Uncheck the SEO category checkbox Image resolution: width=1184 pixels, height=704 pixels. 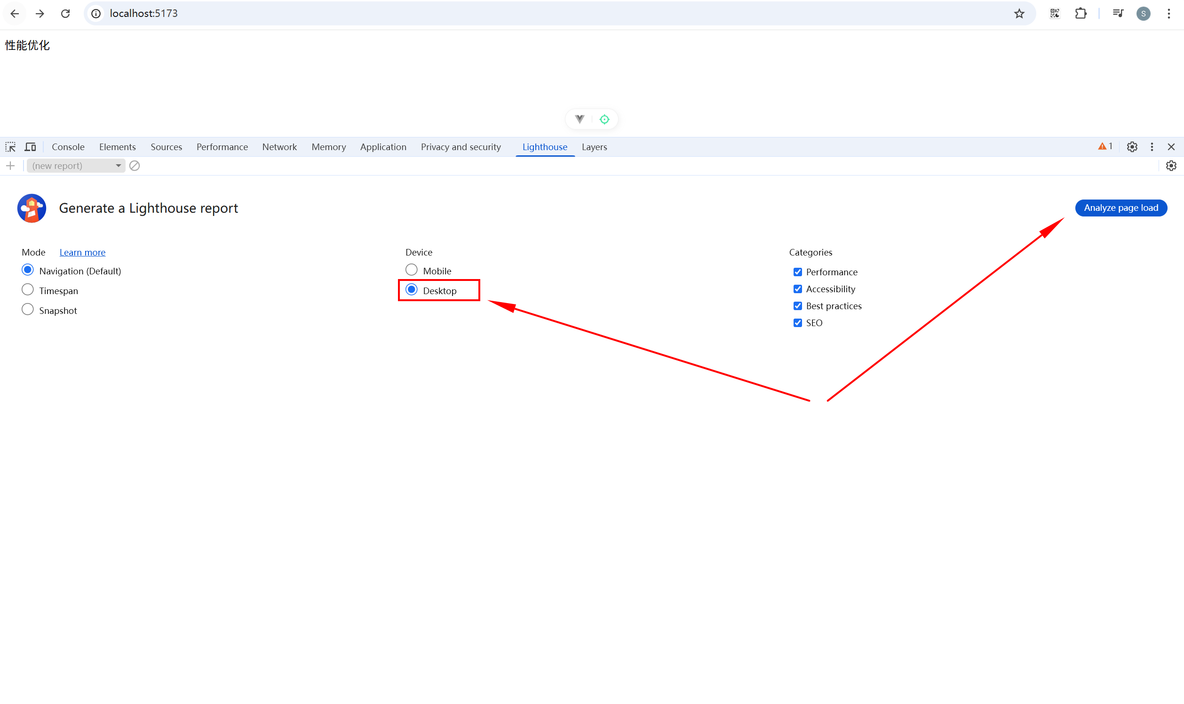(797, 322)
